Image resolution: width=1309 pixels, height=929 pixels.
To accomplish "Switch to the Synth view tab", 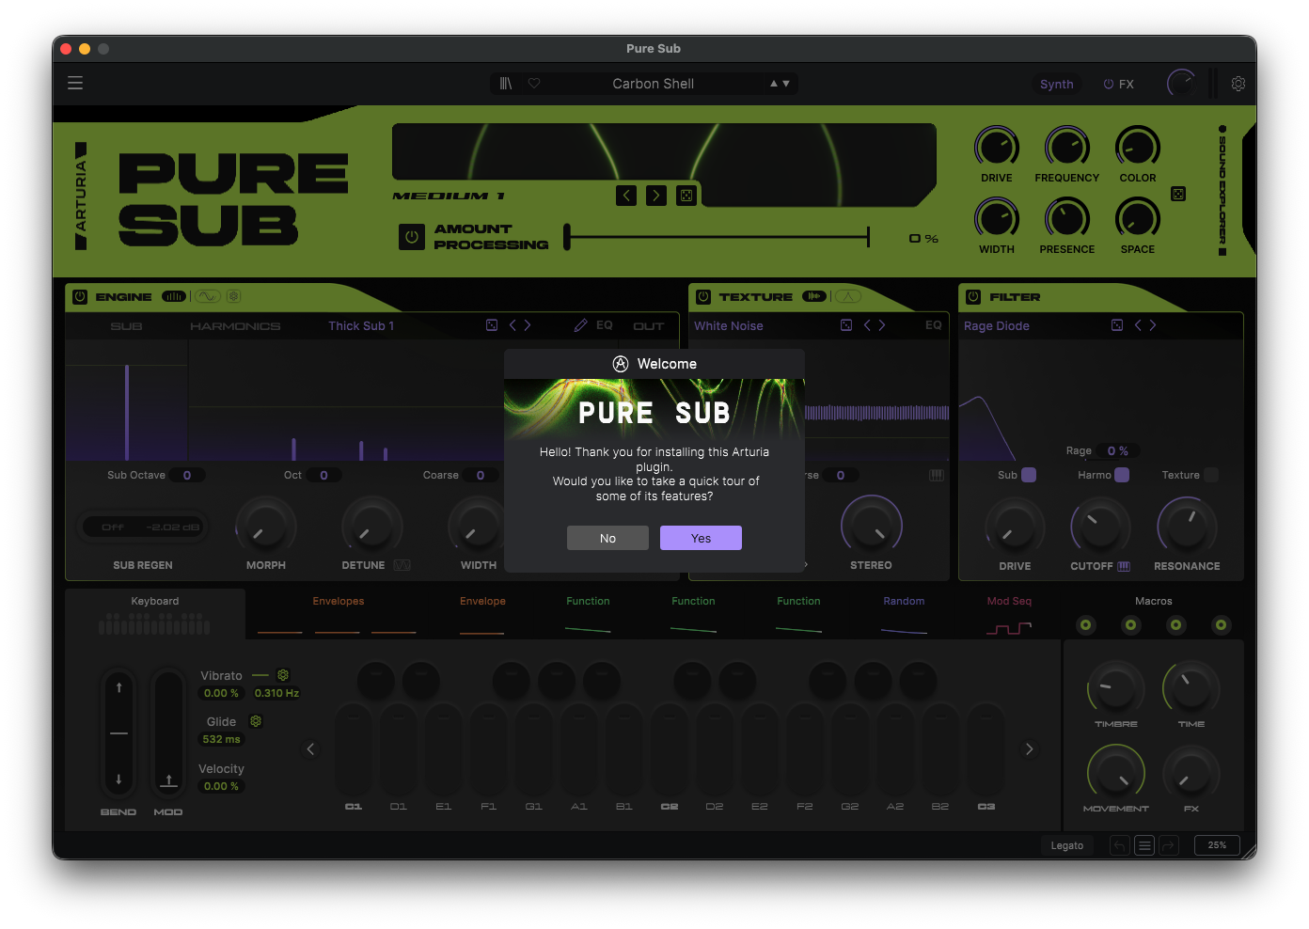I will pos(1057,84).
